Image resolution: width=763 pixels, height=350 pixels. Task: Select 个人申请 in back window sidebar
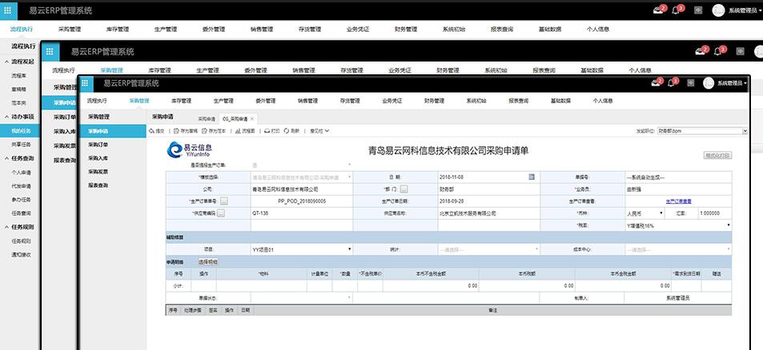tap(20, 172)
